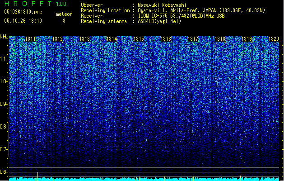Click the 0.7 kHz axis label

tap(4, 149)
